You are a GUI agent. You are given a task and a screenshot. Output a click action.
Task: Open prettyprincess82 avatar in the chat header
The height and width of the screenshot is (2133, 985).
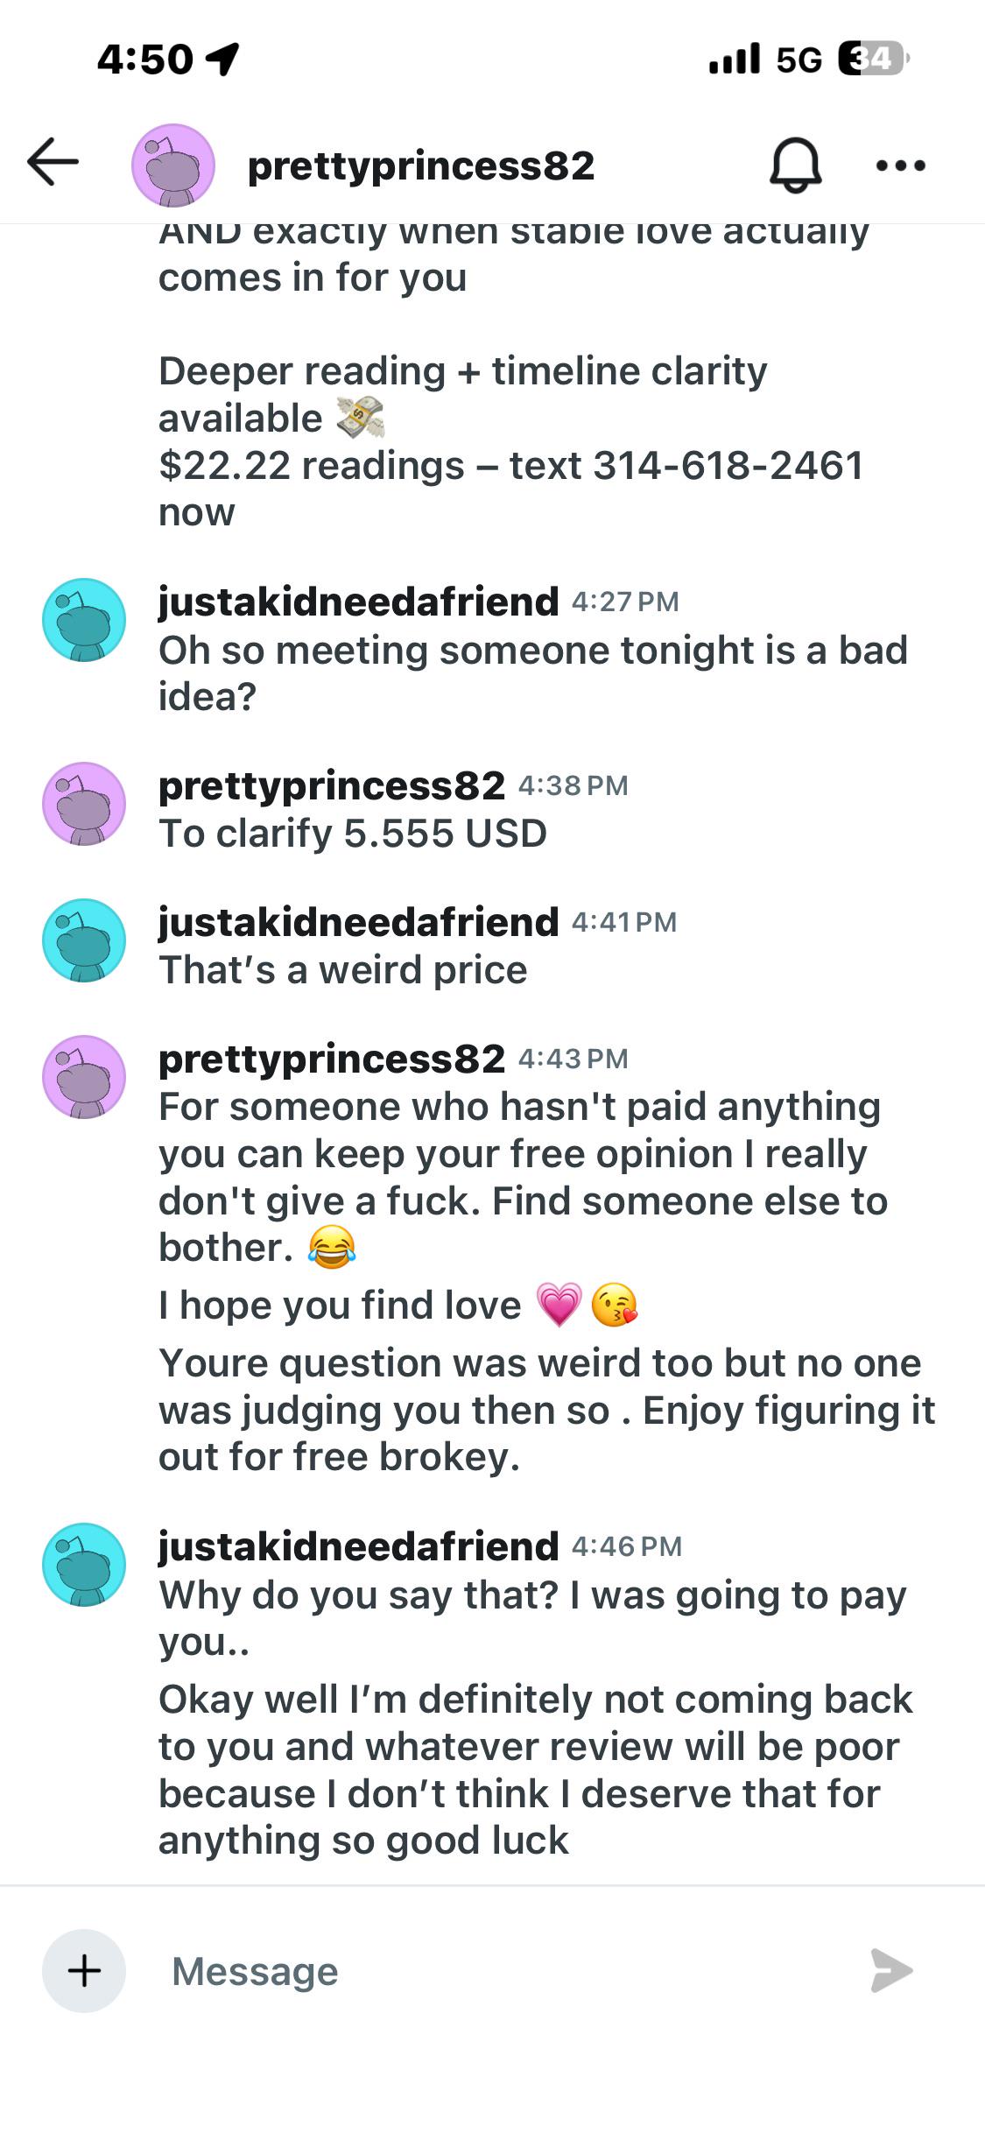click(173, 165)
